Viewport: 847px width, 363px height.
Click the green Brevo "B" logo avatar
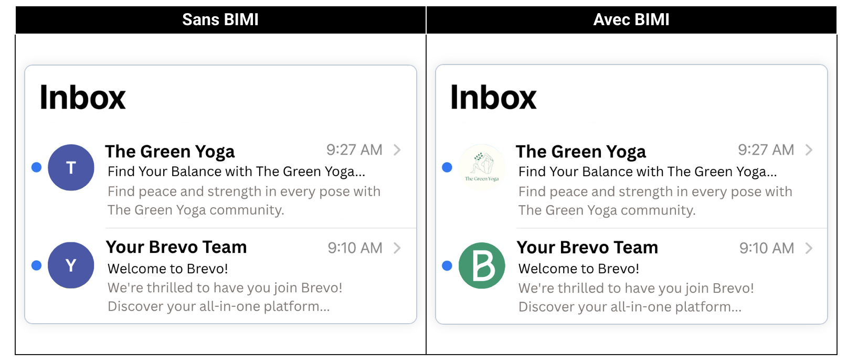tap(482, 265)
